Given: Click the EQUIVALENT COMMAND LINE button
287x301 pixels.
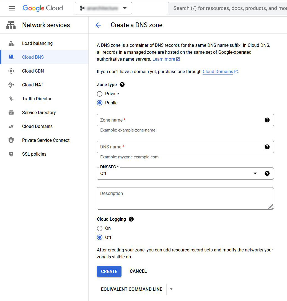Looking at the screenshot, I should tap(132, 289).
